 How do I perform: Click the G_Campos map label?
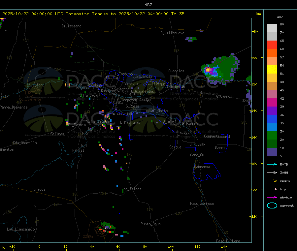click(x=224, y=96)
